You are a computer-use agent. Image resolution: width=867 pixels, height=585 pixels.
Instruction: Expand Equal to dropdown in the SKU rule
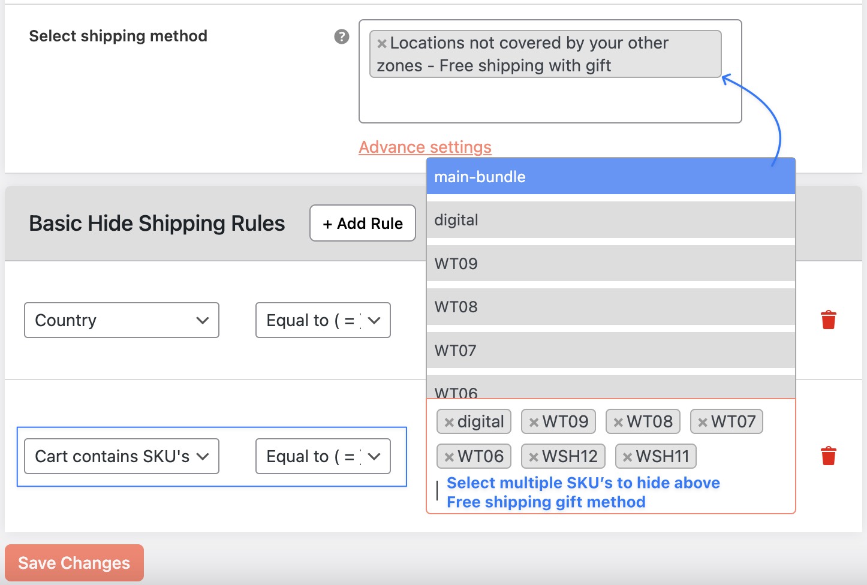pos(323,456)
